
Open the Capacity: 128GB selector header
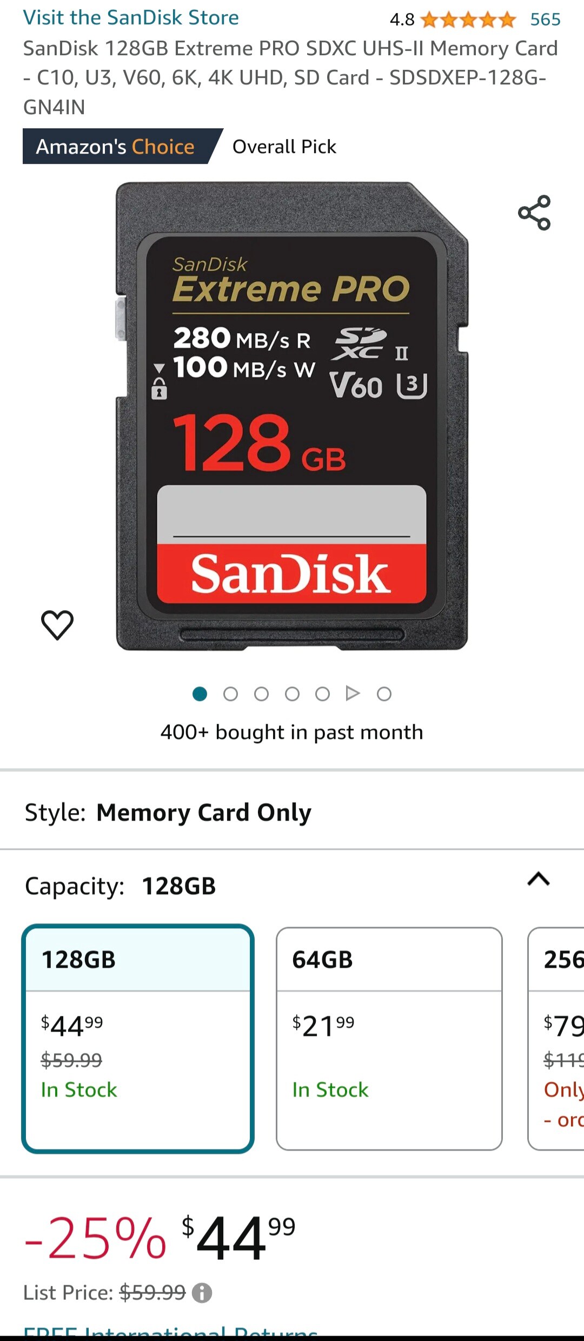pos(292,886)
